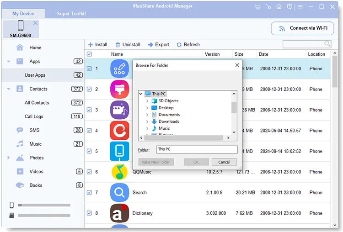
Task: Click the key/register icon in title bar
Action: (x=268, y=7)
